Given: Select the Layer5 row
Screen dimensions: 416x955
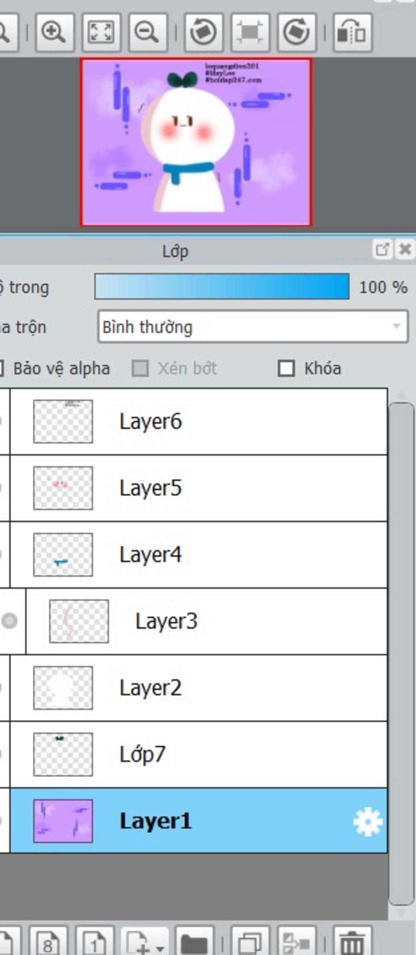Looking at the screenshot, I should [198, 488].
